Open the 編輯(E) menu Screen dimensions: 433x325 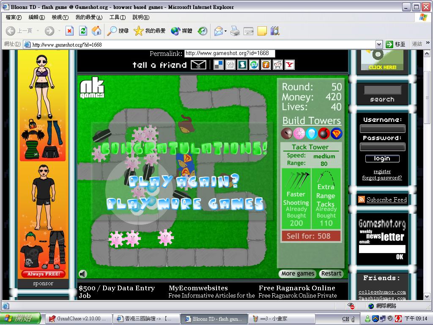point(37,17)
